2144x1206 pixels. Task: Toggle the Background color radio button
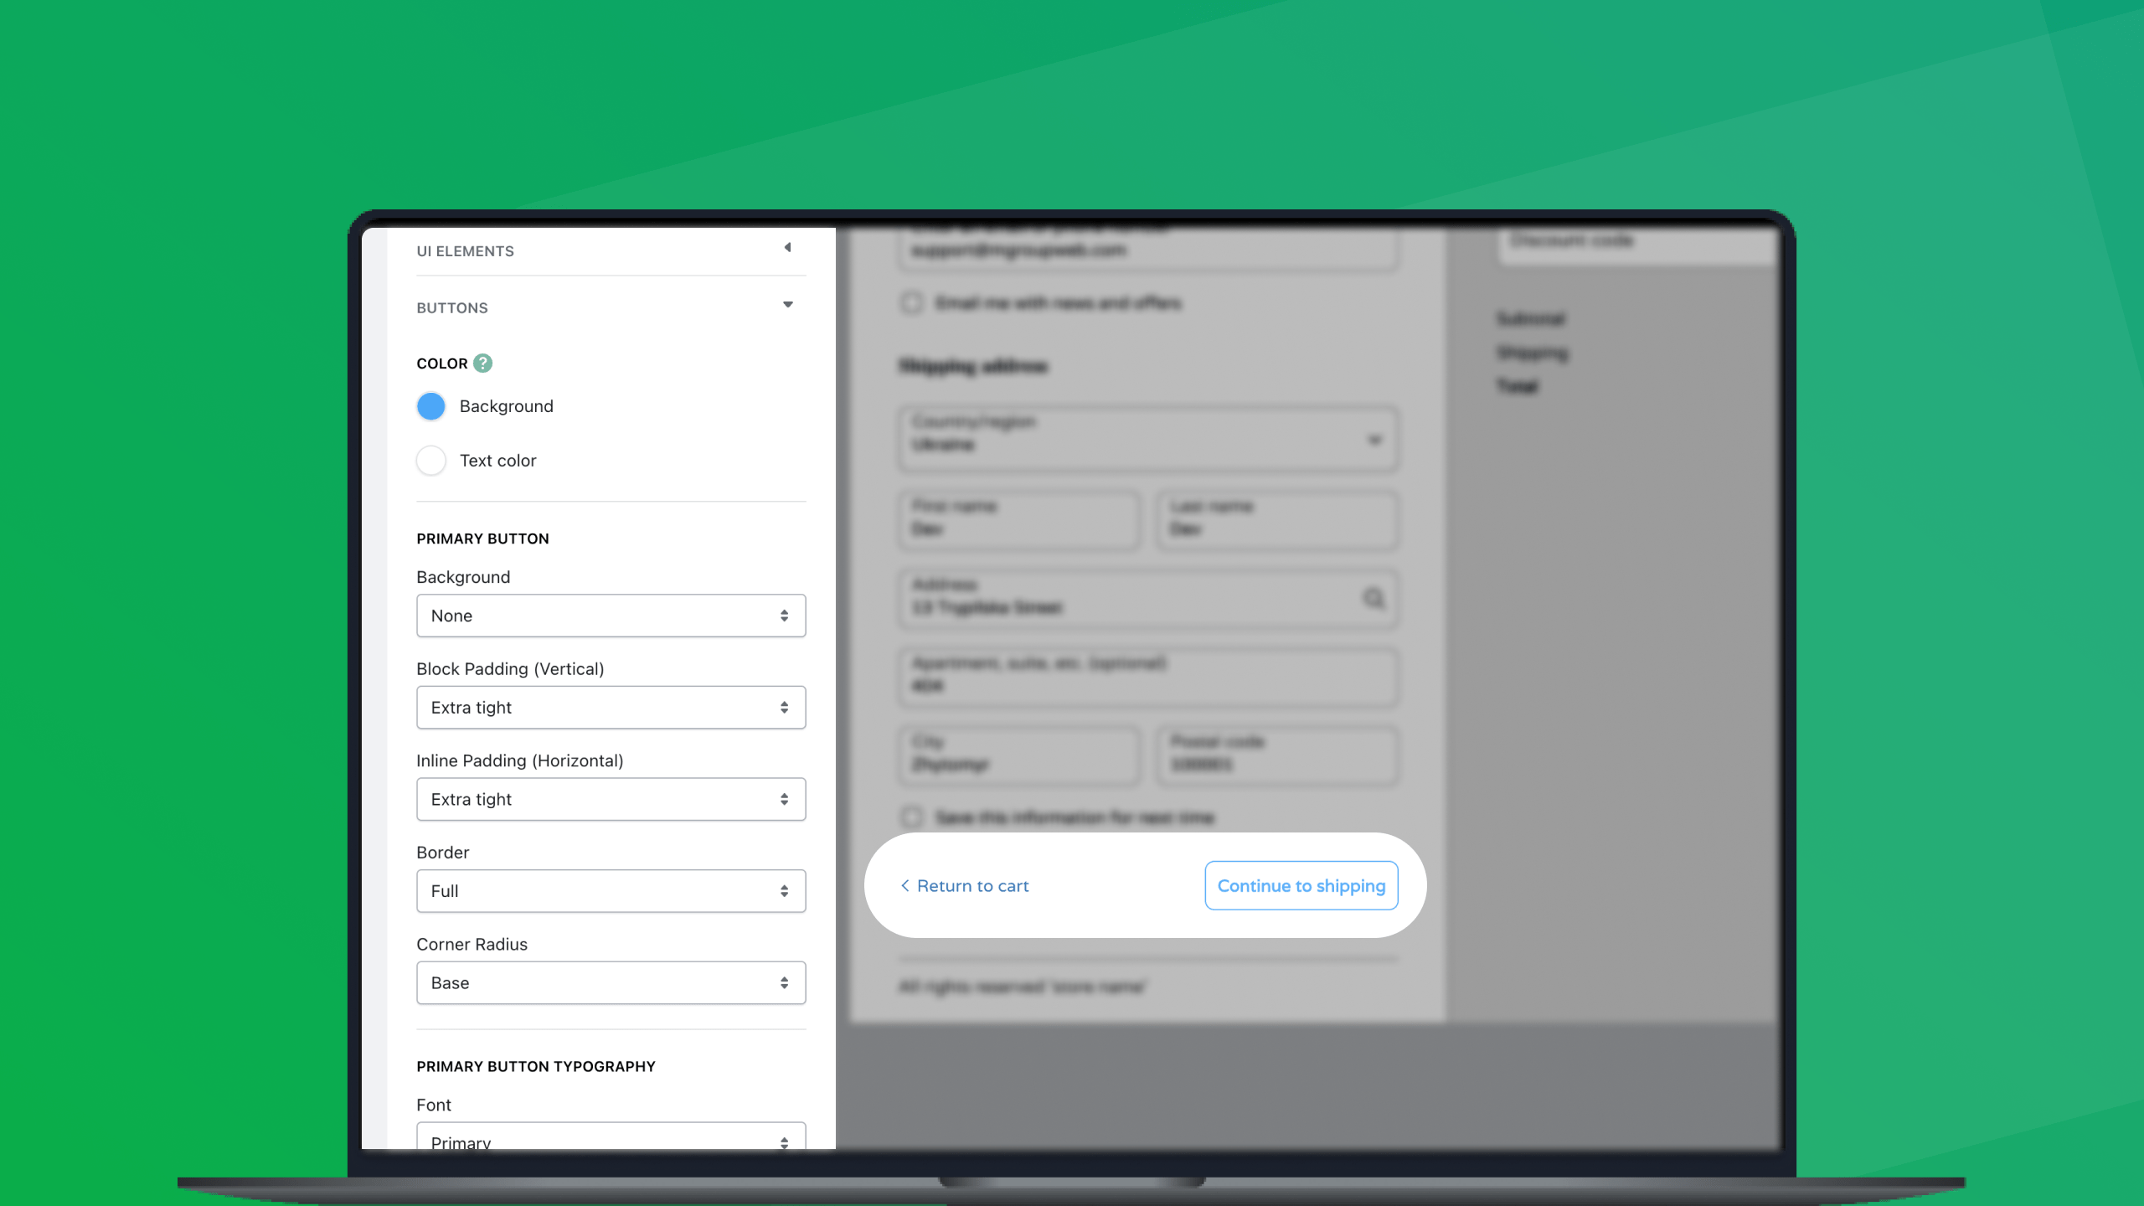pyautogui.click(x=431, y=406)
